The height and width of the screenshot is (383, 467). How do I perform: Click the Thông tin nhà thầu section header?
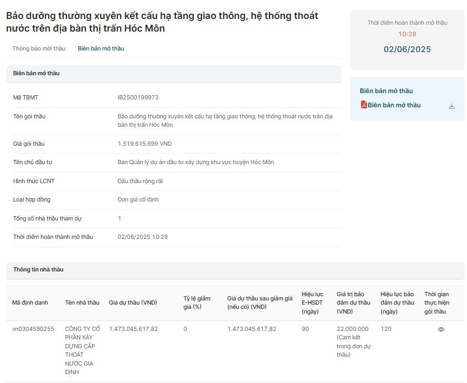click(x=38, y=269)
